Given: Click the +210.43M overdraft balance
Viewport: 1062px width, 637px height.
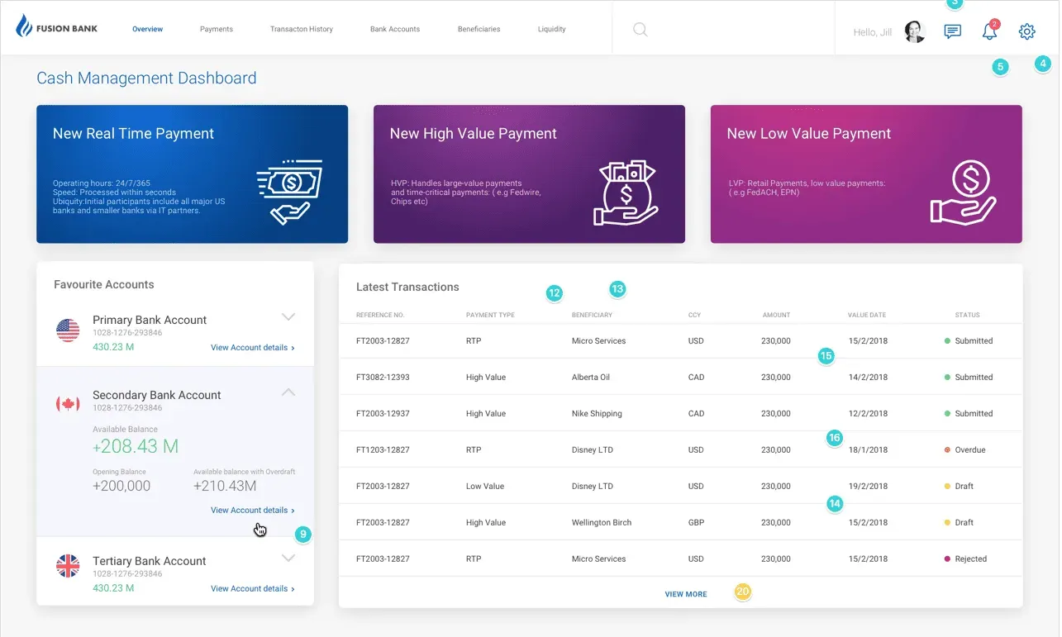Looking at the screenshot, I should pyautogui.click(x=225, y=486).
